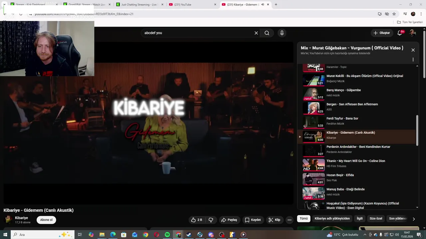Open YouTube notifications bell
The height and width of the screenshot is (239, 426).
400,33
